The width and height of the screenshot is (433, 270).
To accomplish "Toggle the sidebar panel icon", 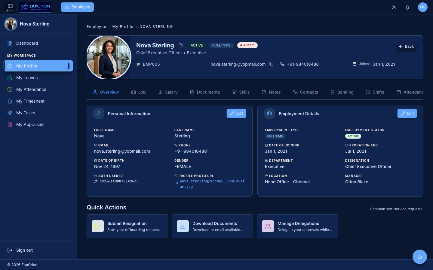I will point(10,6).
